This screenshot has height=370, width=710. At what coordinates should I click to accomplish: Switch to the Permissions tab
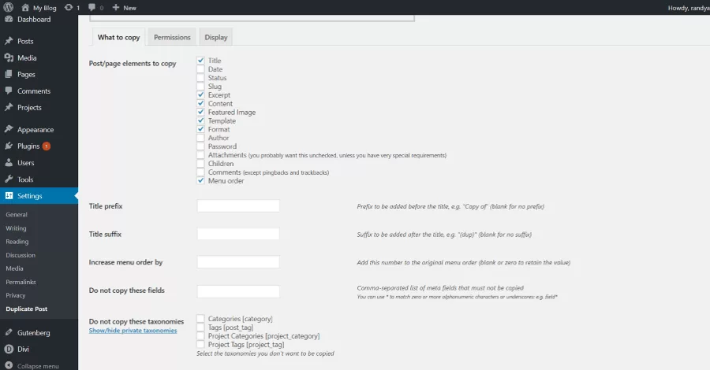(x=172, y=37)
